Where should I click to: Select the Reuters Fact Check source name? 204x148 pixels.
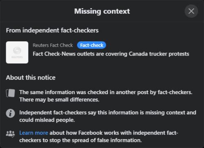coord(53,45)
